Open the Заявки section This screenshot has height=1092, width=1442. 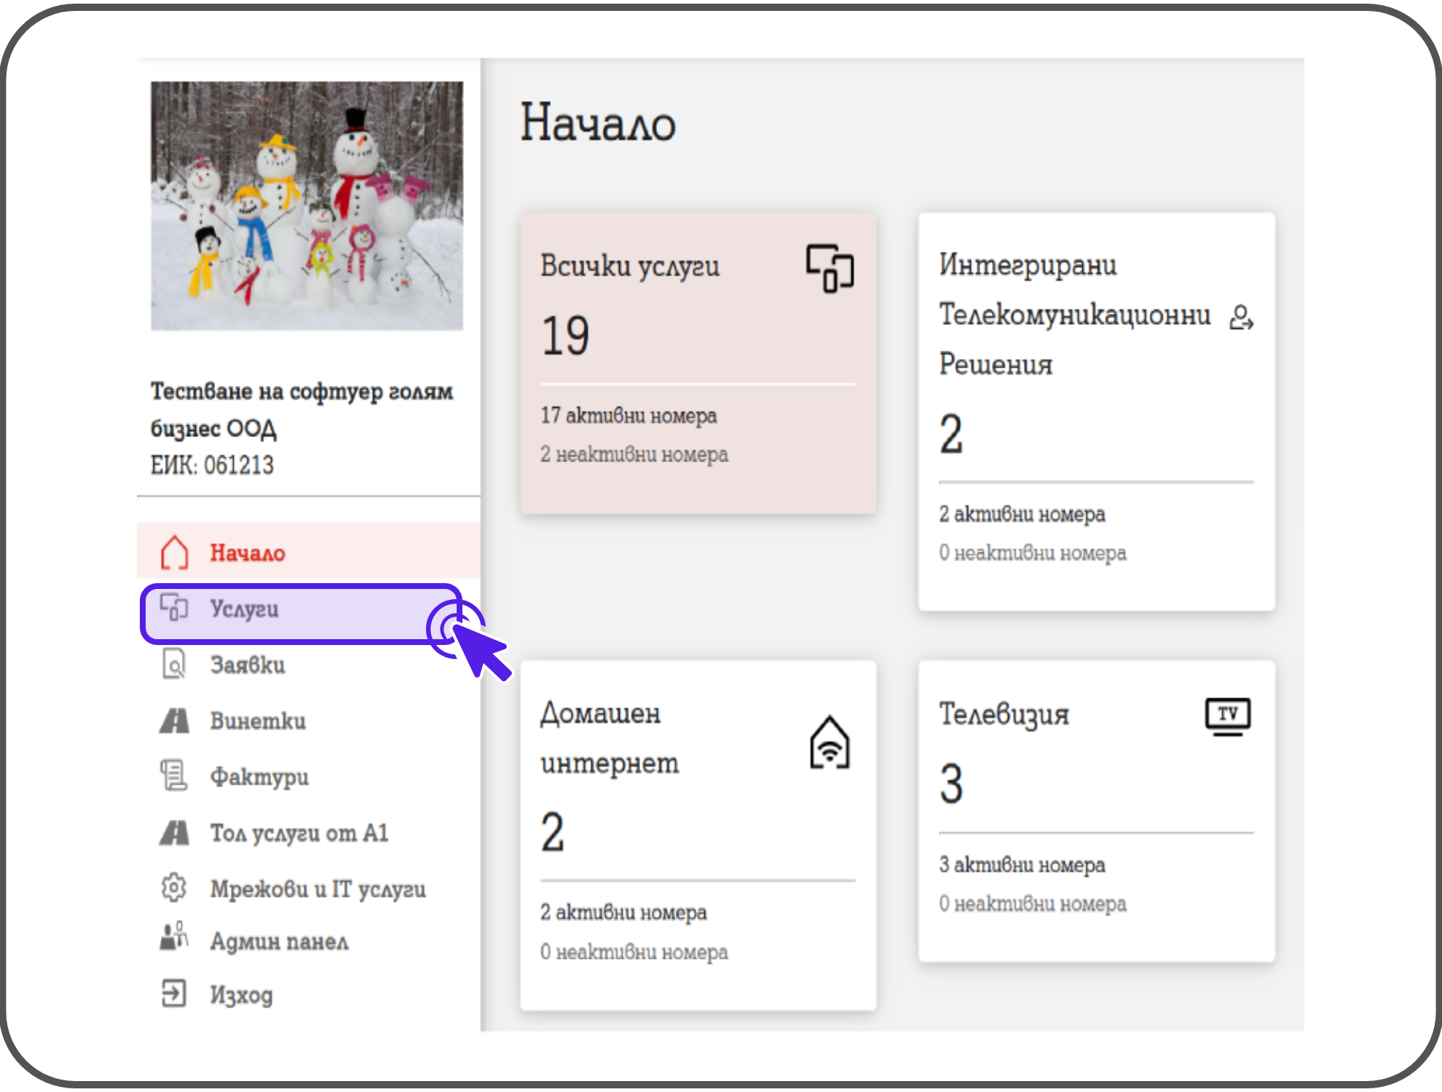coord(248,665)
